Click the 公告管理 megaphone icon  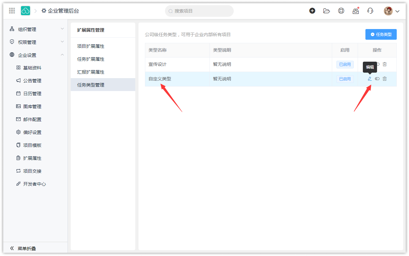18,81
